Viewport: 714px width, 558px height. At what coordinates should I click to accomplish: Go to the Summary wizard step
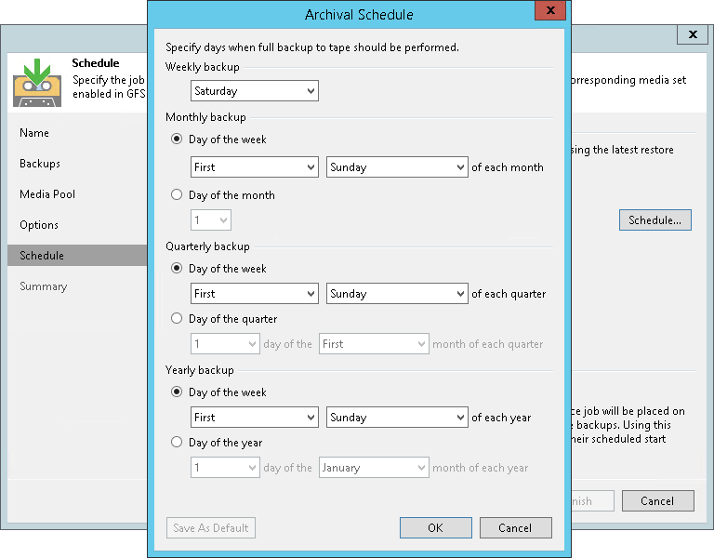(44, 286)
